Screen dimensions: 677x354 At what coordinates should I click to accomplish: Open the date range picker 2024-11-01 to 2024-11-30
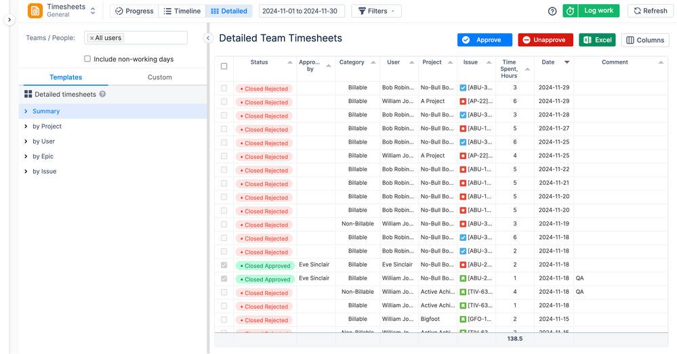(x=302, y=12)
